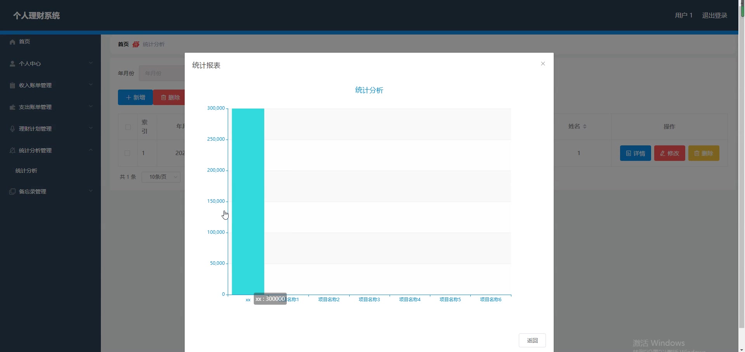Click the user icon beside 个人中心
Screen dimensions: 745x352
[12, 64]
